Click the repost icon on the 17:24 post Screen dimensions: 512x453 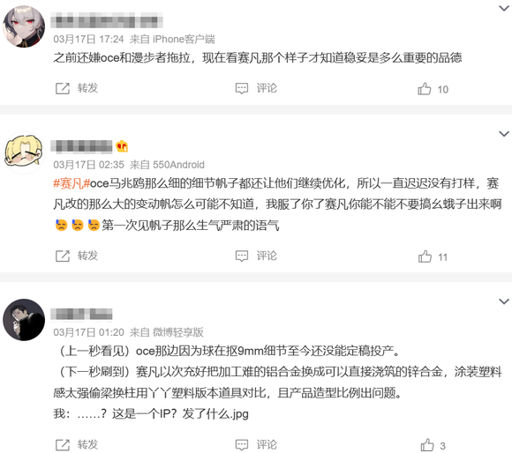tap(63, 89)
